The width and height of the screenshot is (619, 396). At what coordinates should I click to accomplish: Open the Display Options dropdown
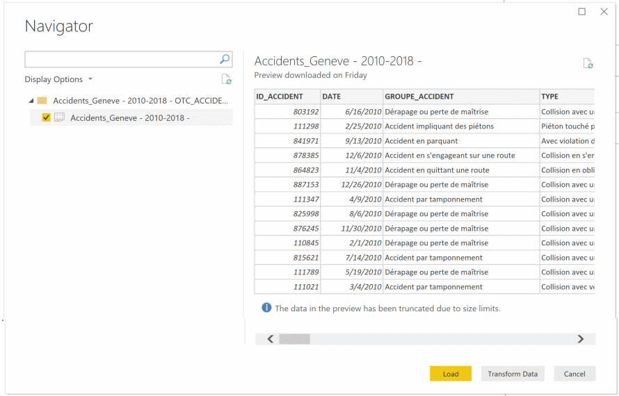[x=58, y=79]
